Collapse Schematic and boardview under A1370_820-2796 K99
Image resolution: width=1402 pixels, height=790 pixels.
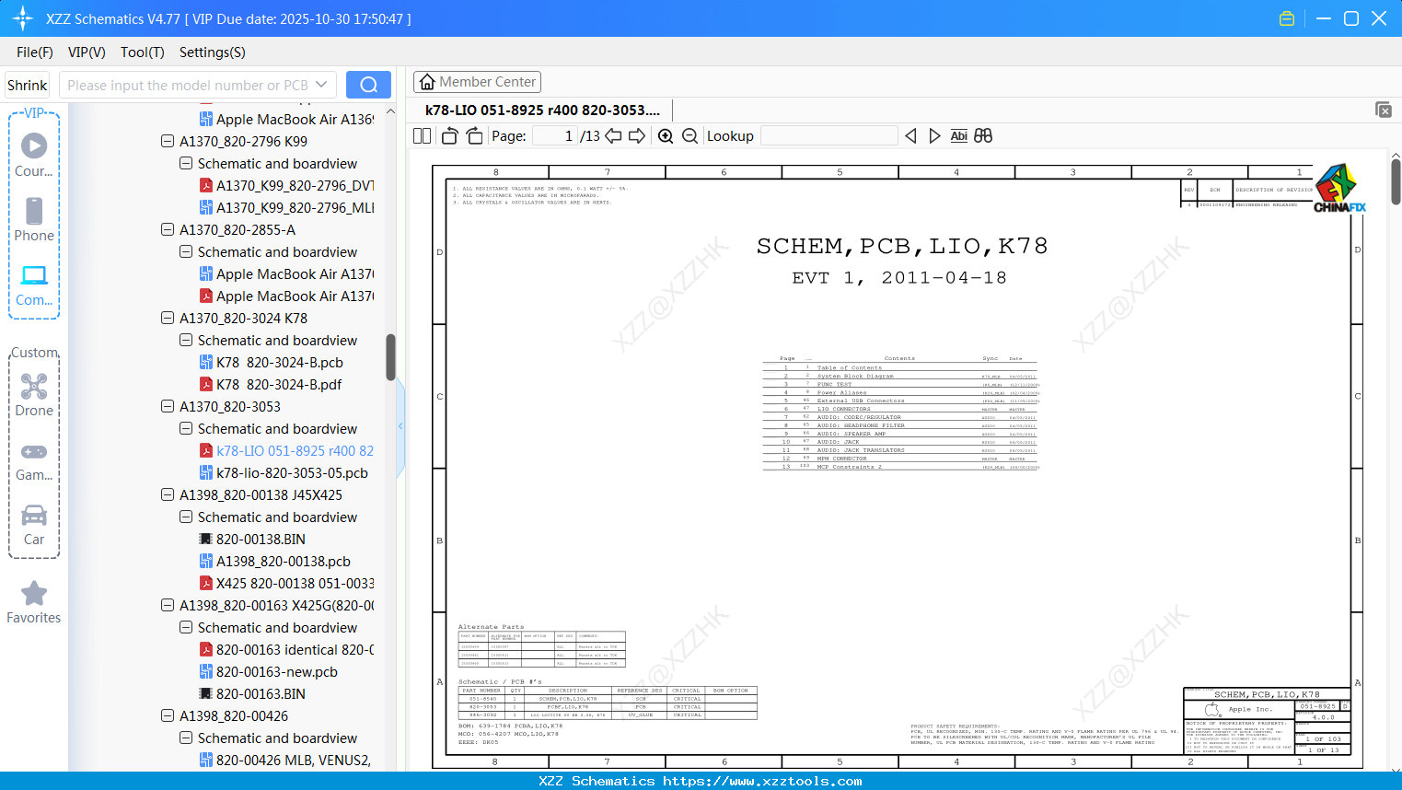coord(186,164)
